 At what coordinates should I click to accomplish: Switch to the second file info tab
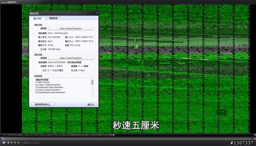pos(53,18)
